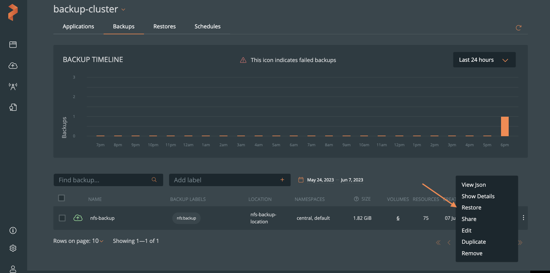This screenshot has width=550, height=273.
Task: Click the info icon in sidebar
Action: (13, 230)
